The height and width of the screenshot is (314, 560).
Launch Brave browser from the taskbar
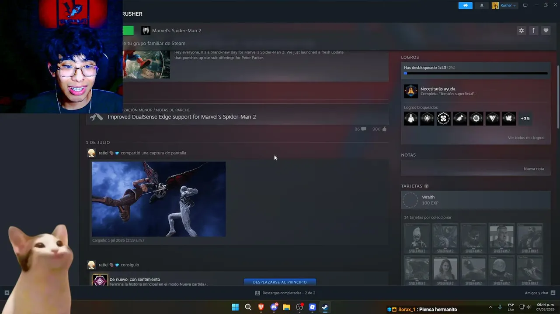click(261, 307)
